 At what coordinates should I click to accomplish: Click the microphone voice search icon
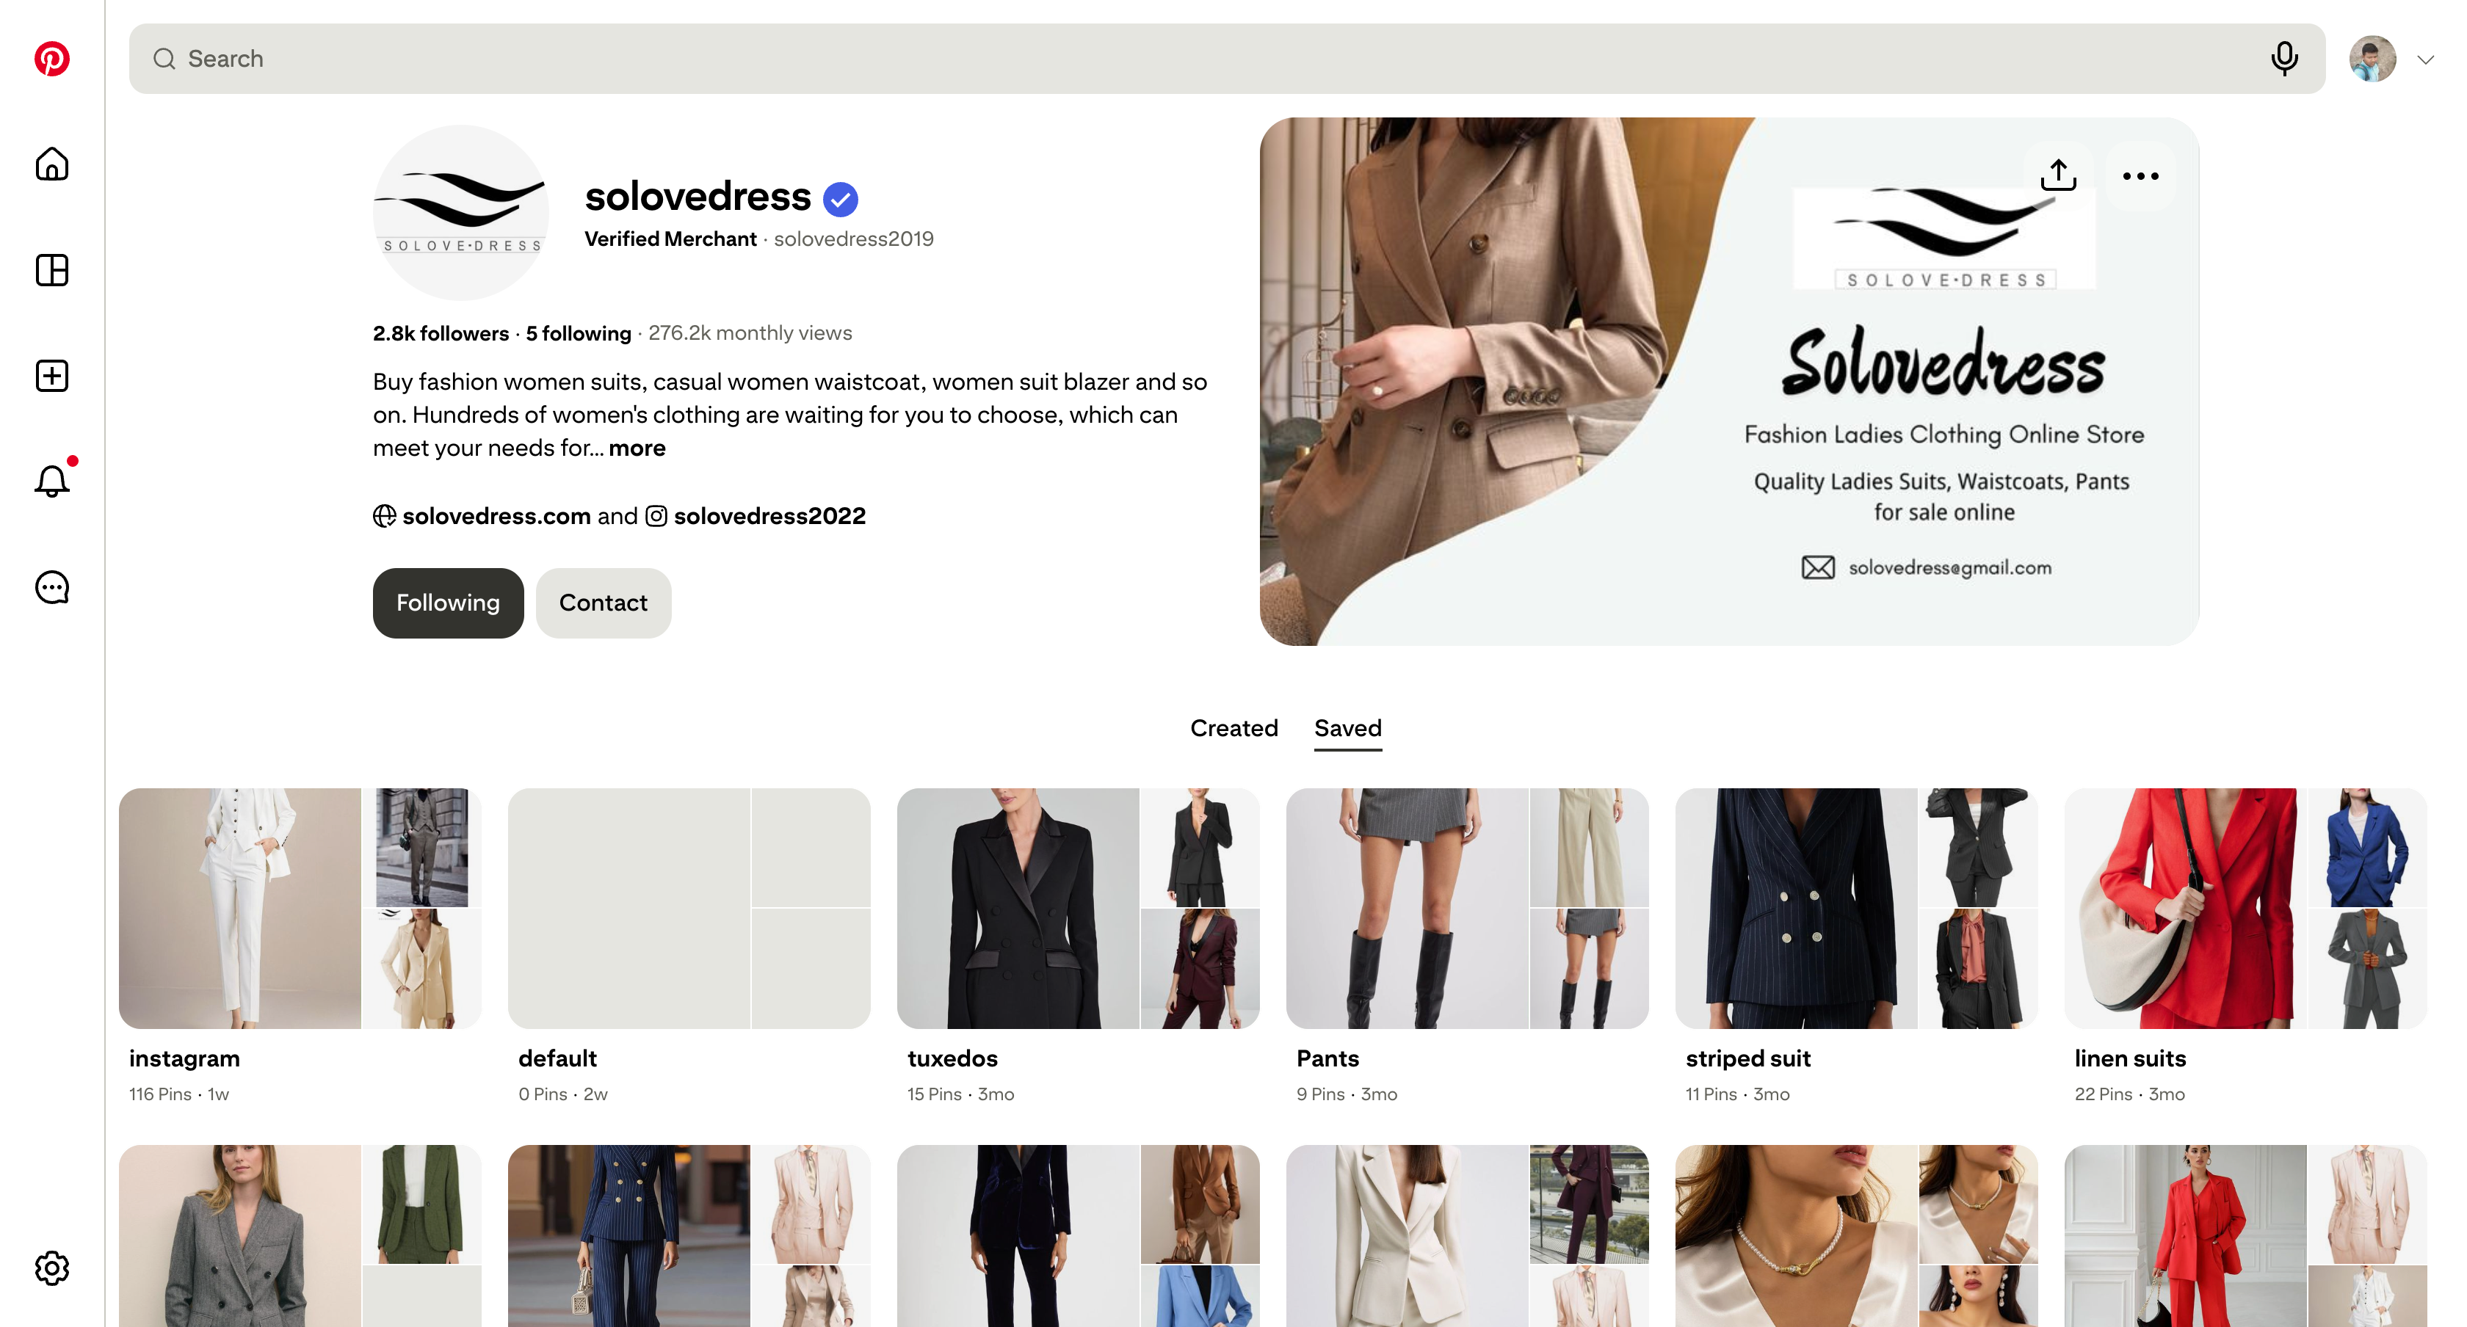pyautogui.click(x=2284, y=59)
